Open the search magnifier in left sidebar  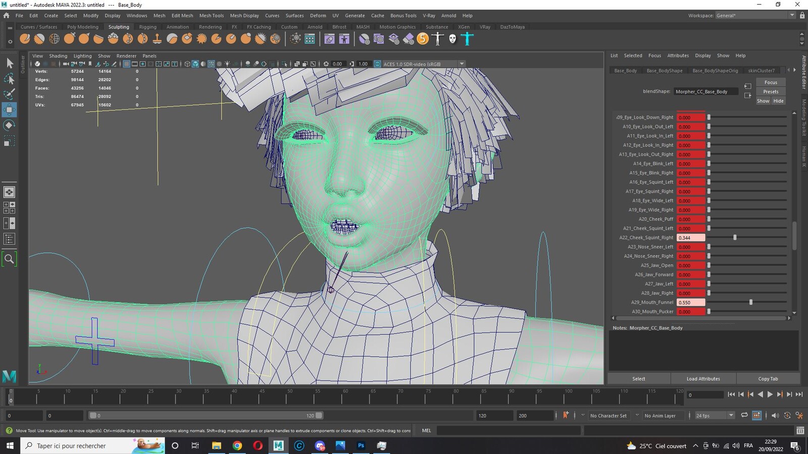tap(9, 259)
